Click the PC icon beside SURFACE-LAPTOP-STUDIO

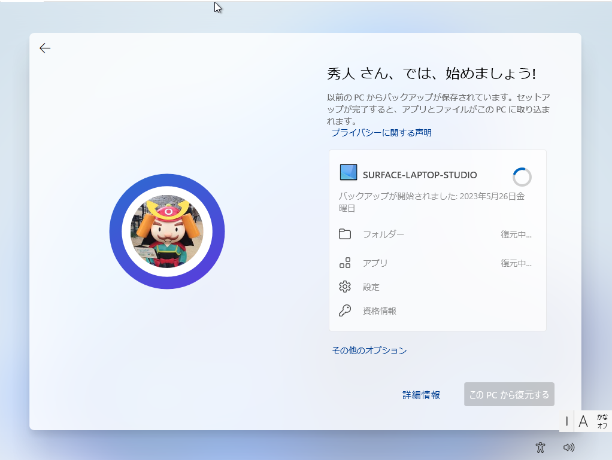[347, 173]
